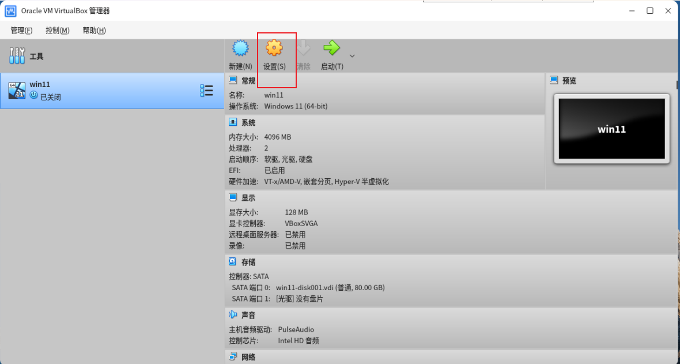Screen dimensions: 680x364
Task: Click the Intel HD 音频 controller value
Action: tap(299, 341)
